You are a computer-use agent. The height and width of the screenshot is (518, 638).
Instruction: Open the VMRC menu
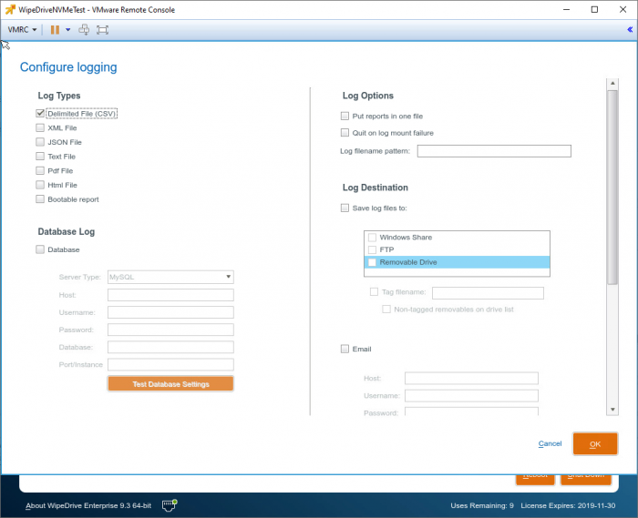click(22, 30)
